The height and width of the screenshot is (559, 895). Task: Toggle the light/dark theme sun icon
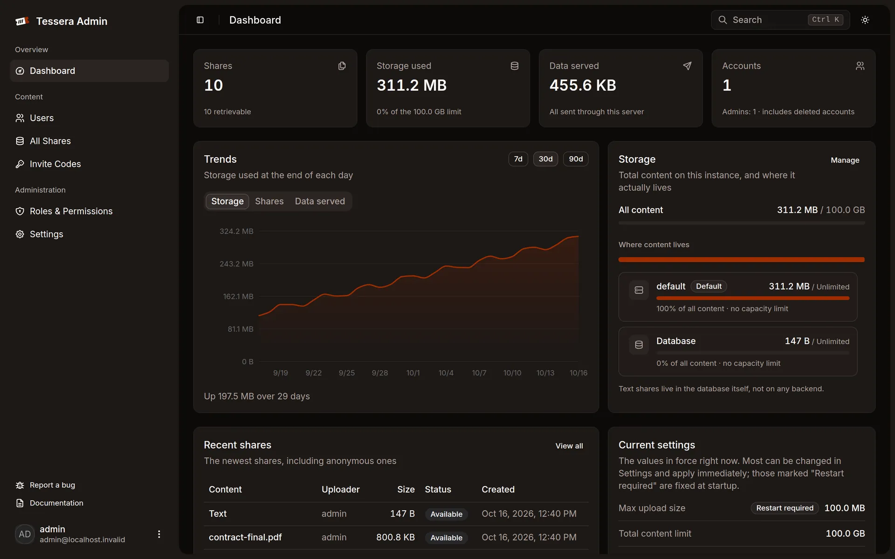[x=865, y=20]
